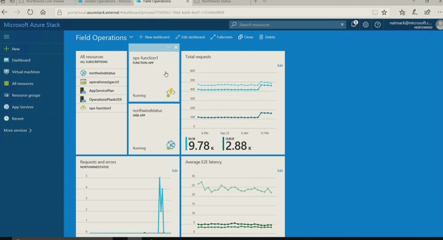Click the BLOB 9.78 K metric
The image size is (443, 240).
[x=200, y=144]
